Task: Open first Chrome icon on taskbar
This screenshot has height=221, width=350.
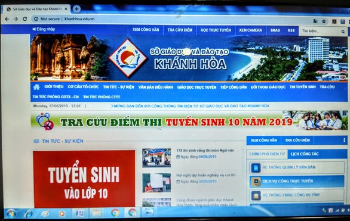Action: coord(115,213)
